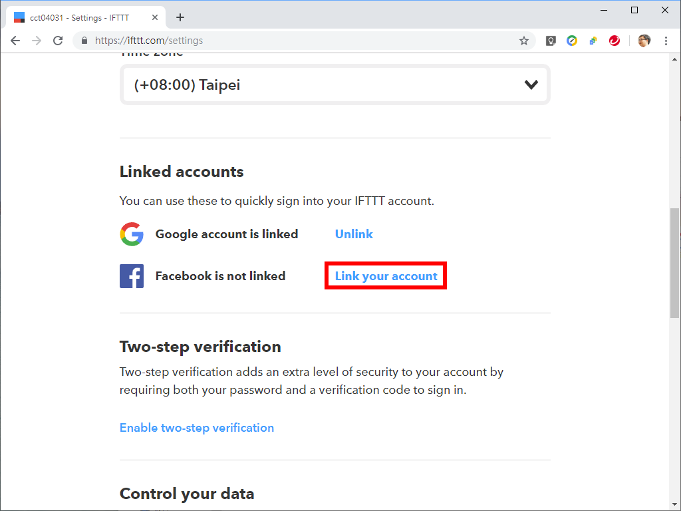Open the blue and yellow squares extension icon
The height and width of the screenshot is (511, 681).
coord(593,41)
